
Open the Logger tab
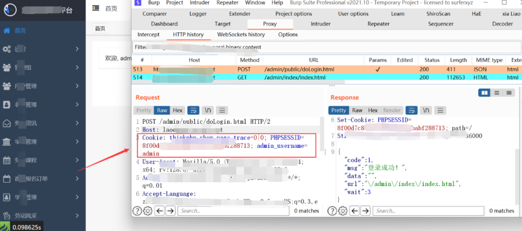198,14
